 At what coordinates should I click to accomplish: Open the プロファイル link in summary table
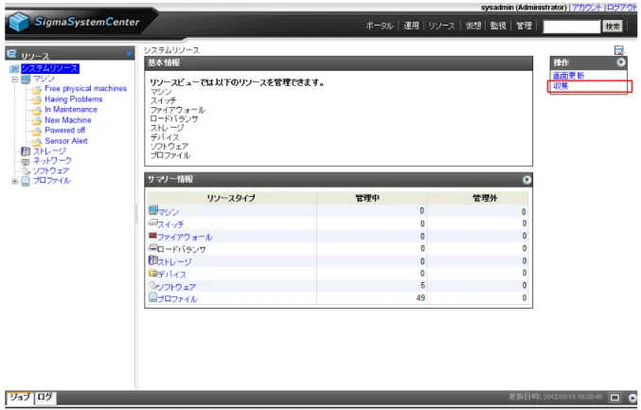pos(177,299)
